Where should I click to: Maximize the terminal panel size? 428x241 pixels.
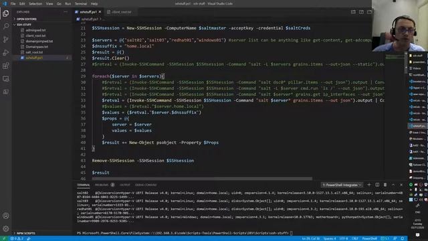pyautogui.click(x=393, y=185)
